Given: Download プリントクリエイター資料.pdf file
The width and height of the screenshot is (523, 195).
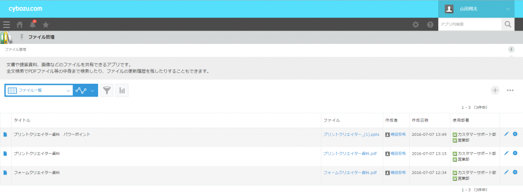Looking at the screenshot, I should [350, 153].
